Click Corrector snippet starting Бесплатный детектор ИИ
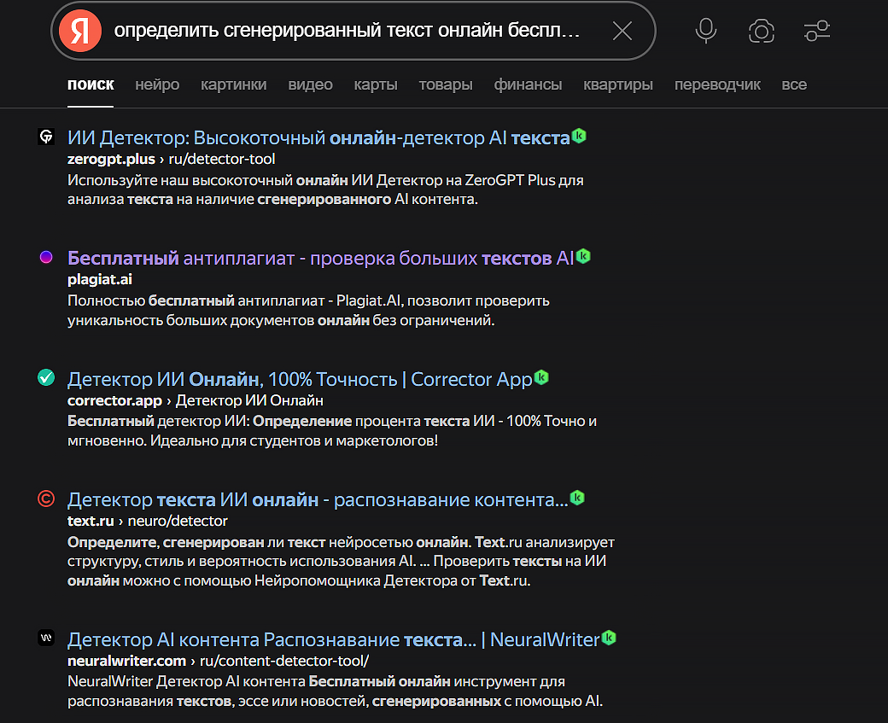The width and height of the screenshot is (888, 723). [x=332, y=431]
